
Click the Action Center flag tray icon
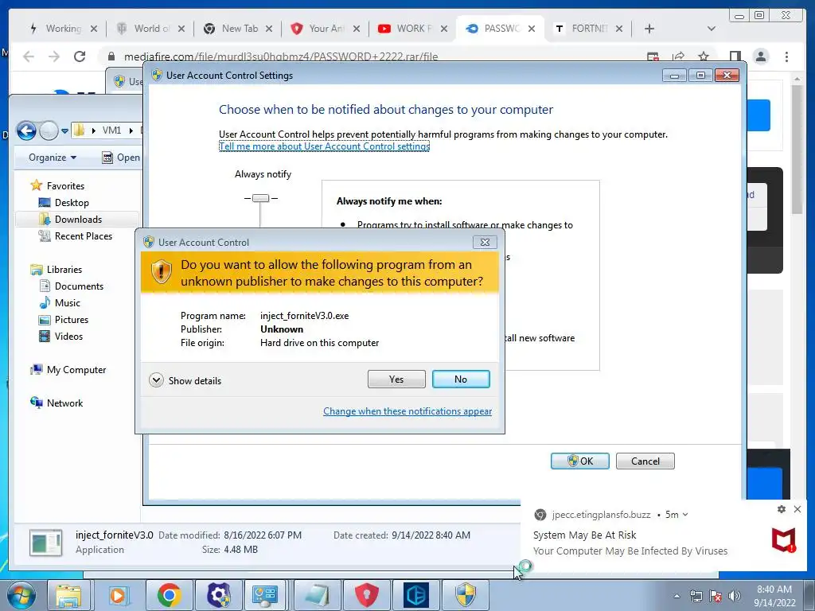(x=716, y=596)
